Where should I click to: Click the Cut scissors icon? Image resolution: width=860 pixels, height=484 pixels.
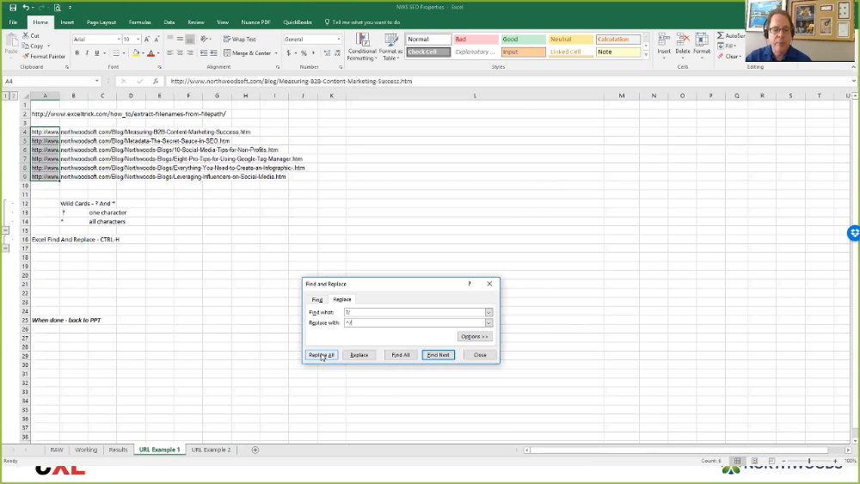[x=26, y=35]
